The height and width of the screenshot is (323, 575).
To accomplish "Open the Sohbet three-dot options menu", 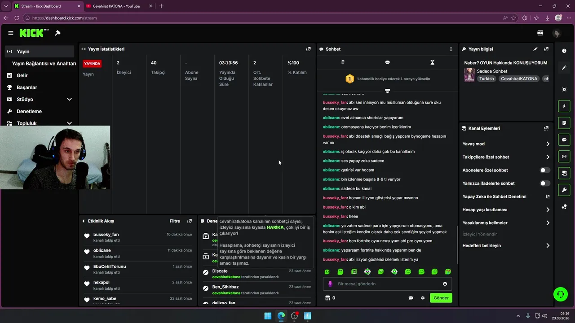I will pyautogui.click(x=451, y=49).
